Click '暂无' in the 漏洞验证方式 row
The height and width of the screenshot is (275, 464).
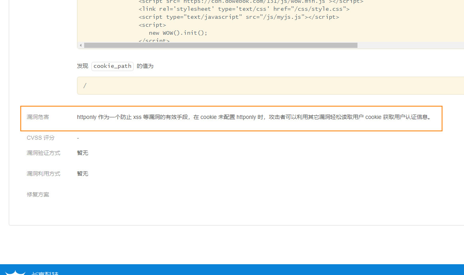tap(83, 153)
